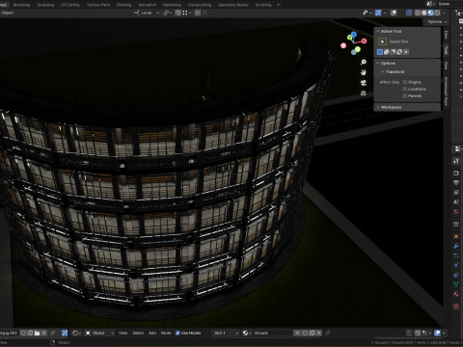Select material preview viewport shading
This screenshot has width=463, height=347.
431,13
